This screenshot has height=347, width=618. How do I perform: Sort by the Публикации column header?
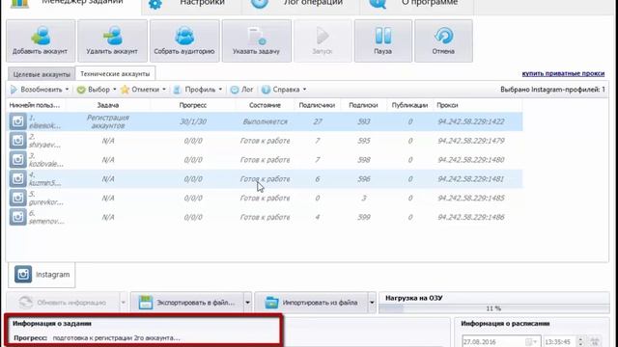tap(409, 105)
